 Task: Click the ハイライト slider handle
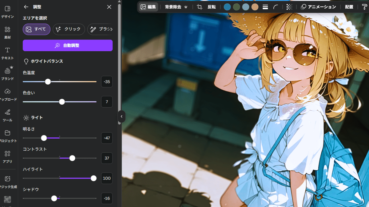click(x=94, y=178)
